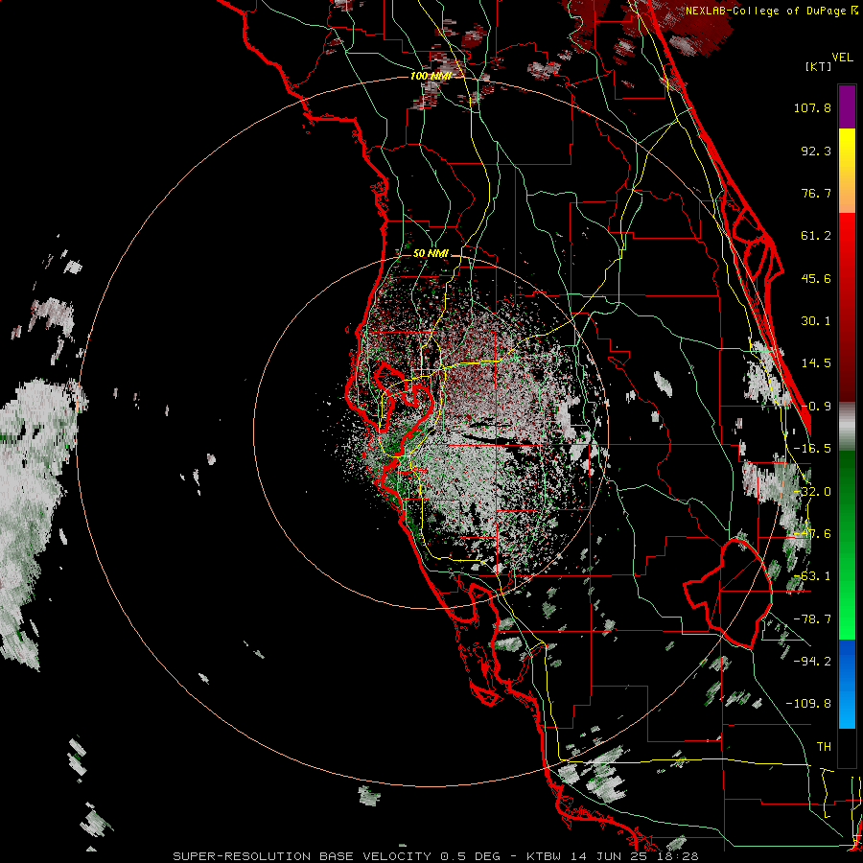The height and width of the screenshot is (863, 863).
Task: Click the -94.2 legend value
Action: click(x=812, y=661)
